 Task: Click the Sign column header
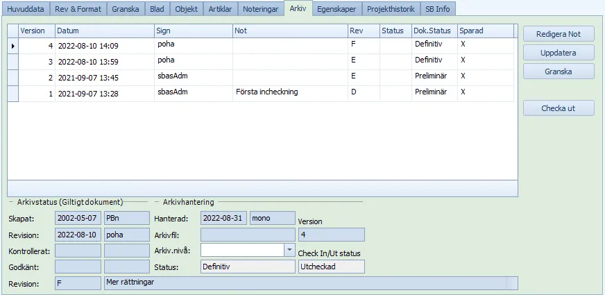pos(194,31)
